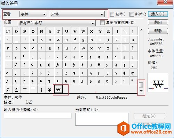
Task: Select vertical bar | symbol cell
Action: coord(125,48)
